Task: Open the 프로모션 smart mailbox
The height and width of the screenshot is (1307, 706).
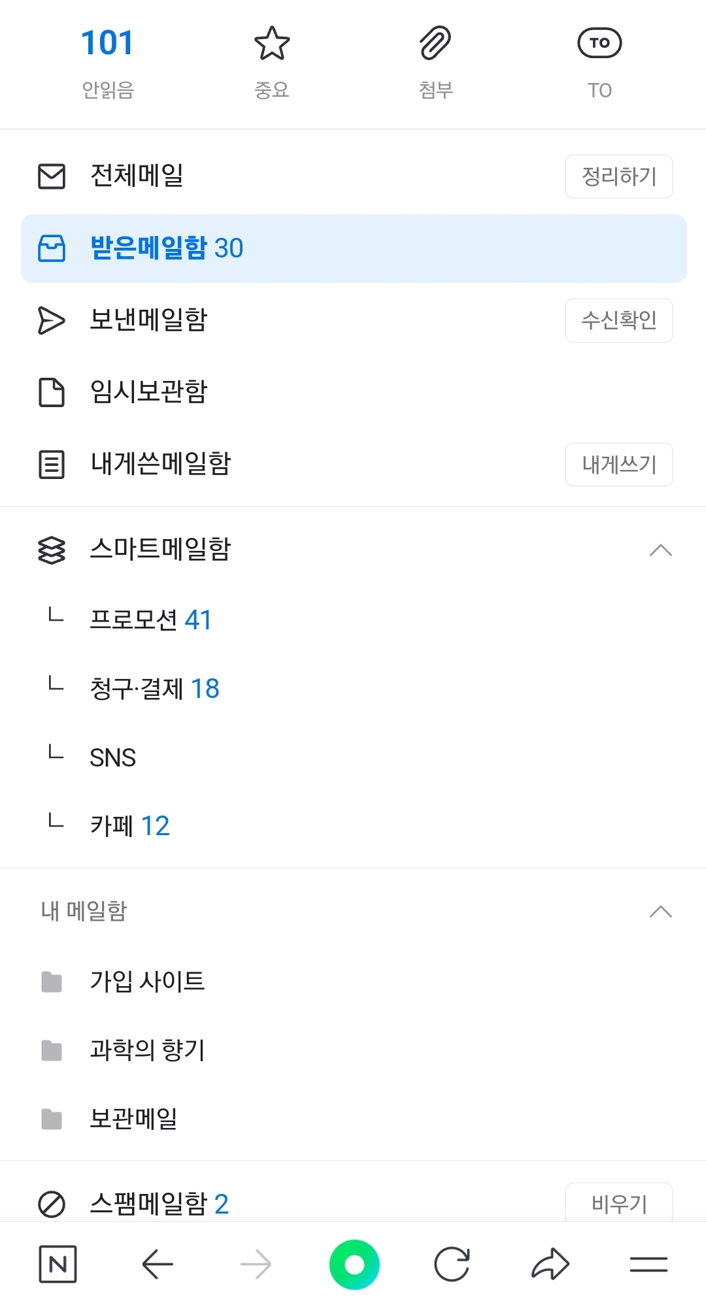Action: 150,620
